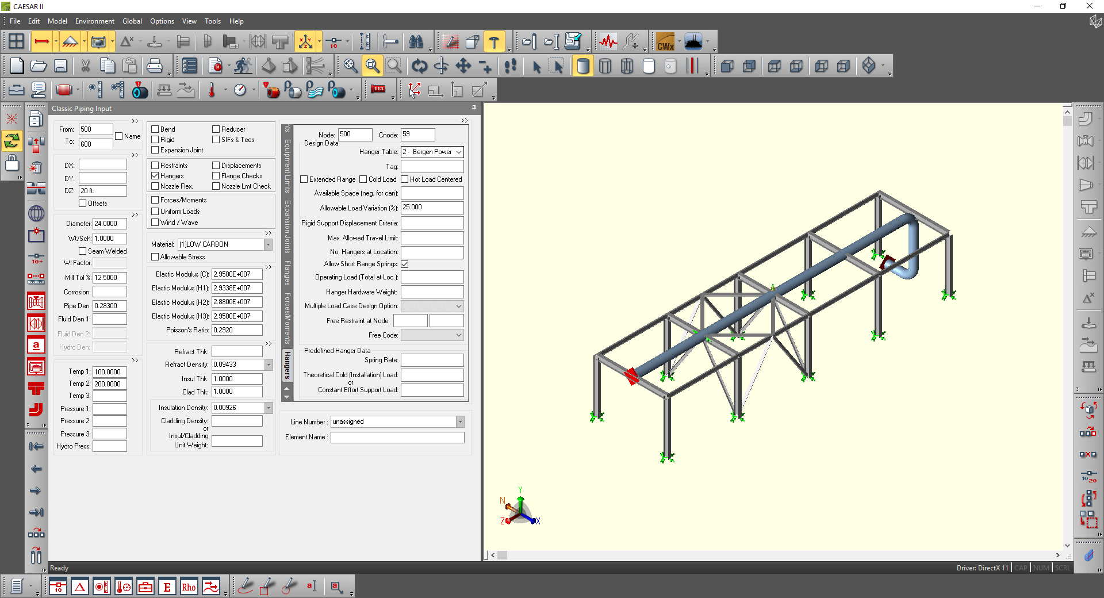This screenshot has width=1104, height=598.
Task: Open the Environment menu
Action: [94, 21]
